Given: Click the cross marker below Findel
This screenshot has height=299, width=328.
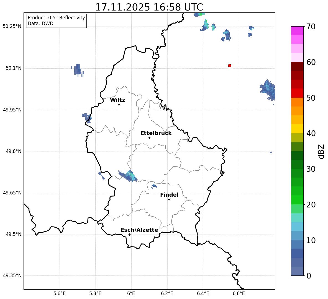Looking at the screenshot, I should (169, 200).
